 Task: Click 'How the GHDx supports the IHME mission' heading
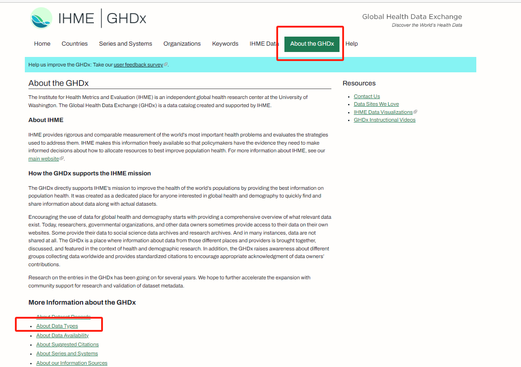click(x=90, y=174)
